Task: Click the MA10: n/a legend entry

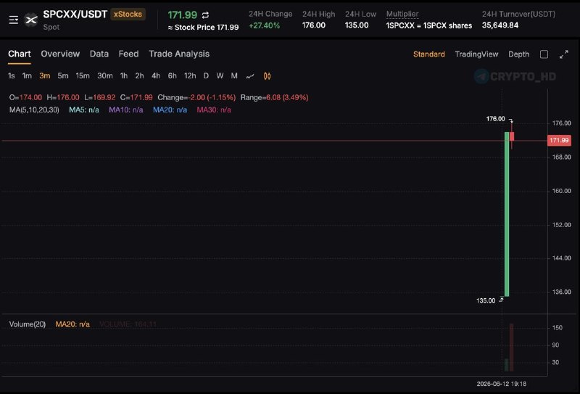Action: [125, 110]
